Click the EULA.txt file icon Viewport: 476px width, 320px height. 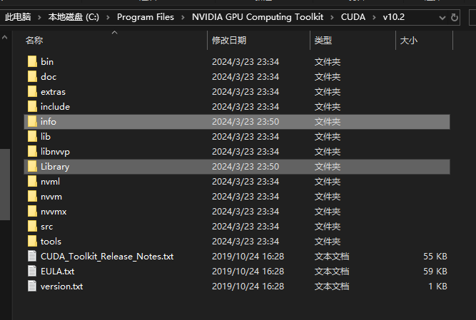click(32, 272)
